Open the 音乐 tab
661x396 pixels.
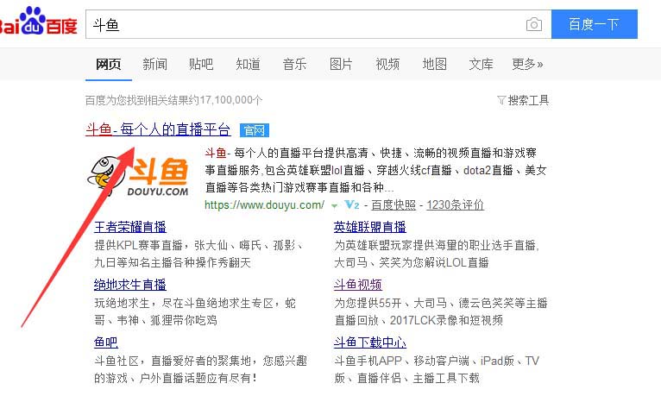(294, 64)
